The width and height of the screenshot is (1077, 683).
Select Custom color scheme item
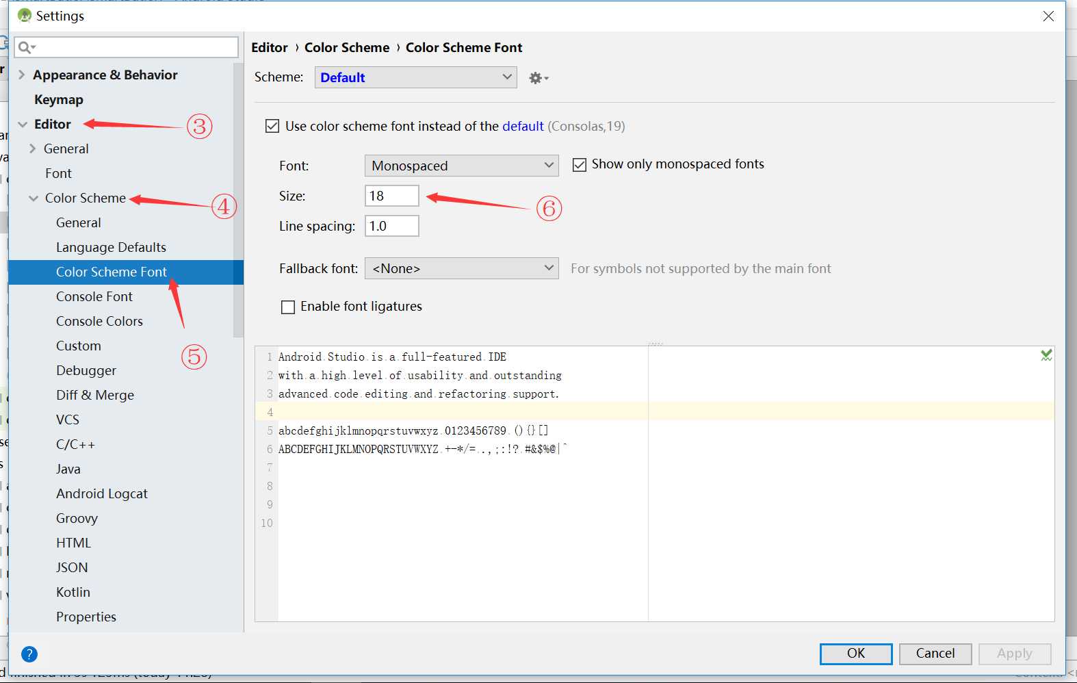tap(79, 346)
